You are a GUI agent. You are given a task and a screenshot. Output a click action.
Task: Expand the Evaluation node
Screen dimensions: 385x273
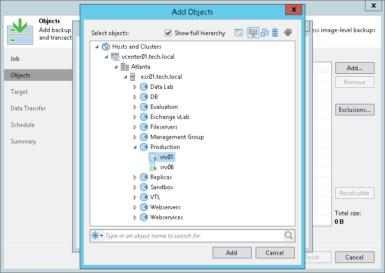point(135,107)
